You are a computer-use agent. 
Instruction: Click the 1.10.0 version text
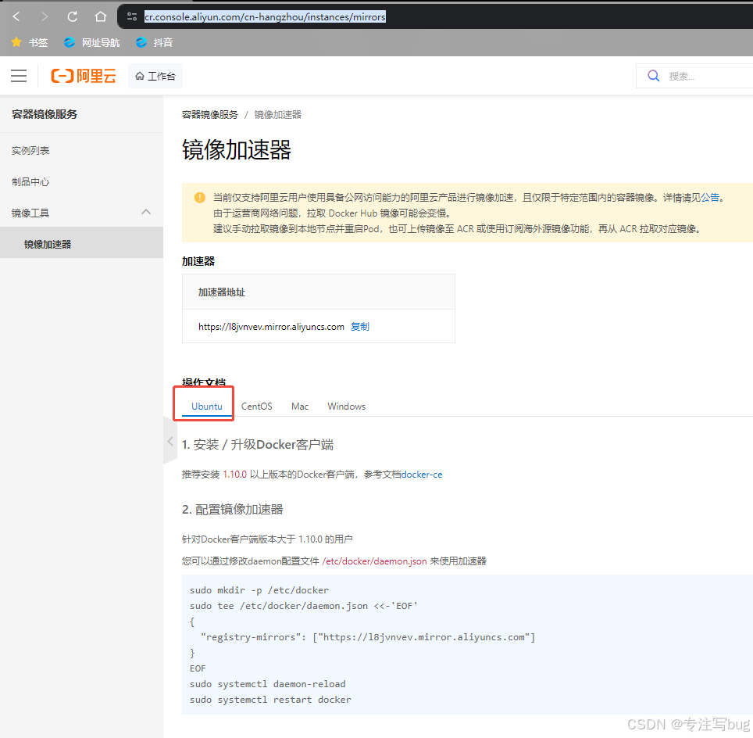tap(235, 475)
